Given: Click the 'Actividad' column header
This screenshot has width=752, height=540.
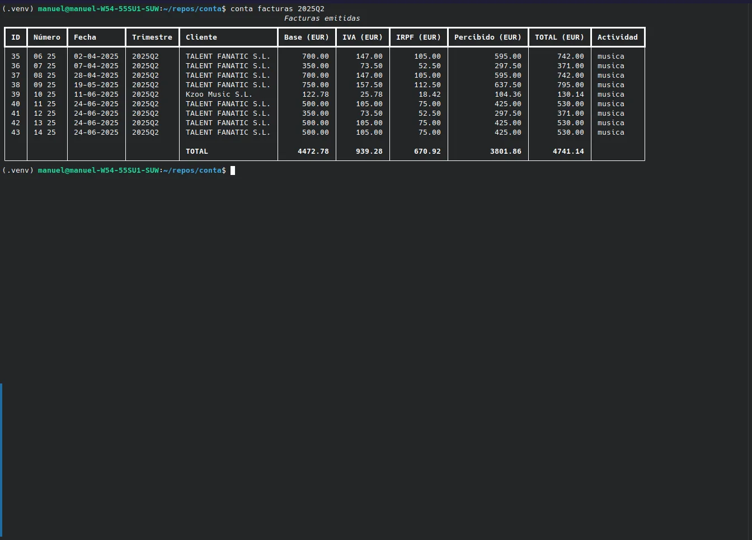Looking at the screenshot, I should coord(617,37).
